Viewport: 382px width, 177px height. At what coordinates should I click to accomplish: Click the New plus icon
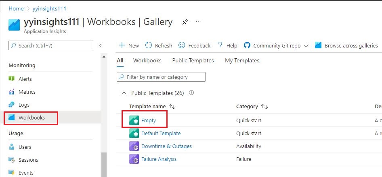tap(122, 45)
